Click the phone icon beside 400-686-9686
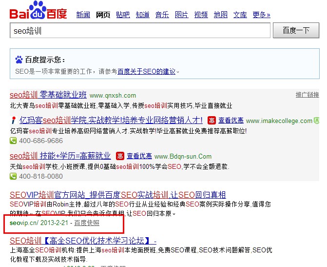Image resolution: width=327 pixels, height=267 pixels. 13,141
